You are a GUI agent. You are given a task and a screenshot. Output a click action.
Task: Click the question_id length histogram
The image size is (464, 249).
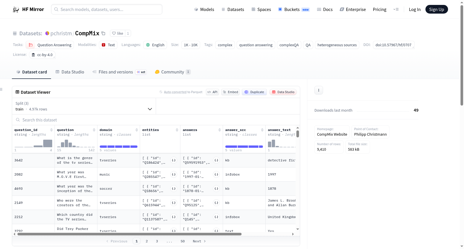click(x=33, y=143)
